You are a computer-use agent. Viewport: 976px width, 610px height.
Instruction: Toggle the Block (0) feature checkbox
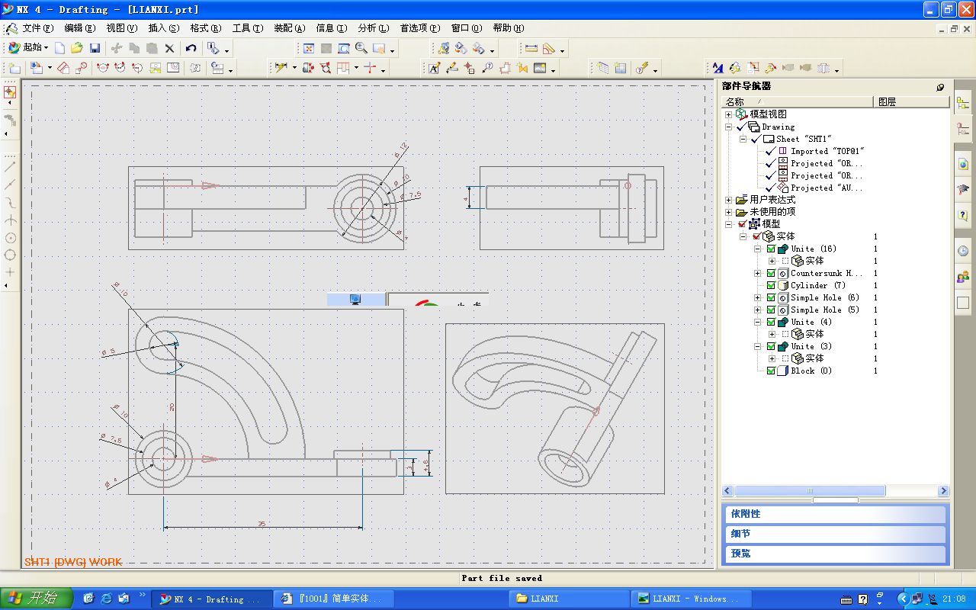pos(771,371)
